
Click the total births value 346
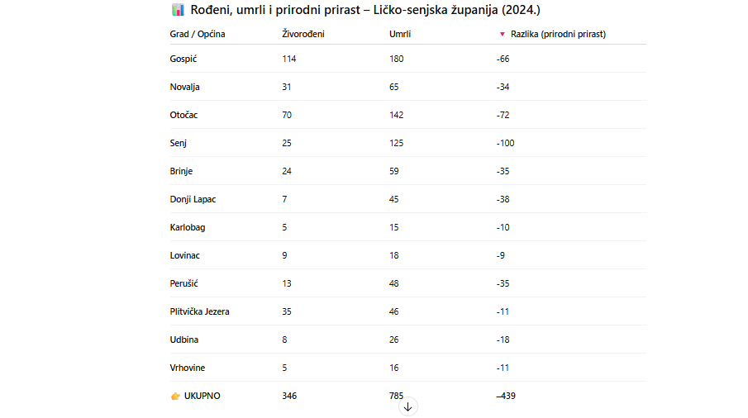click(289, 396)
